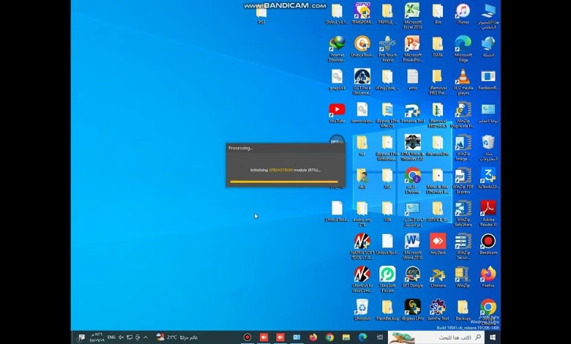Launch NATRIX SOFT TOOL icon
The height and width of the screenshot is (344, 571).
click(x=362, y=247)
